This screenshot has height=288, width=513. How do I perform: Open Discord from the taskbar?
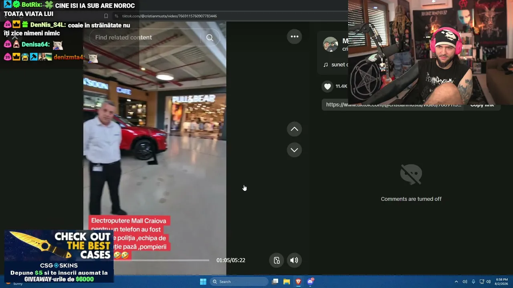310,282
